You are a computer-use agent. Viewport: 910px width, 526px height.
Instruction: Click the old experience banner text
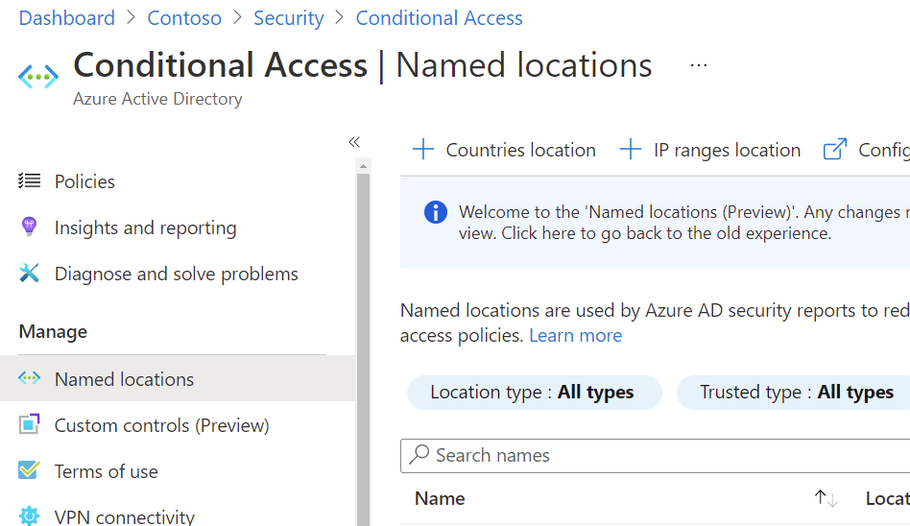(645, 233)
